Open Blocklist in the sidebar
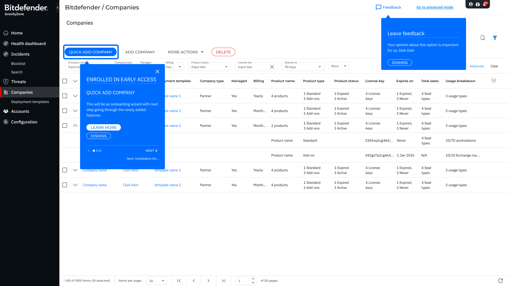Screen dimensions: 509x286 pyautogui.click(x=18, y=64)
